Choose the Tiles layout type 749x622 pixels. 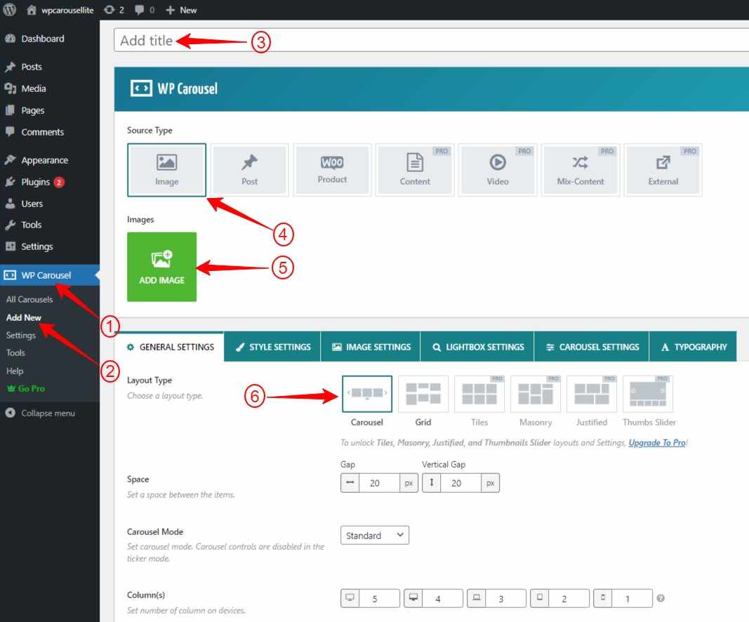click(479, 394)
